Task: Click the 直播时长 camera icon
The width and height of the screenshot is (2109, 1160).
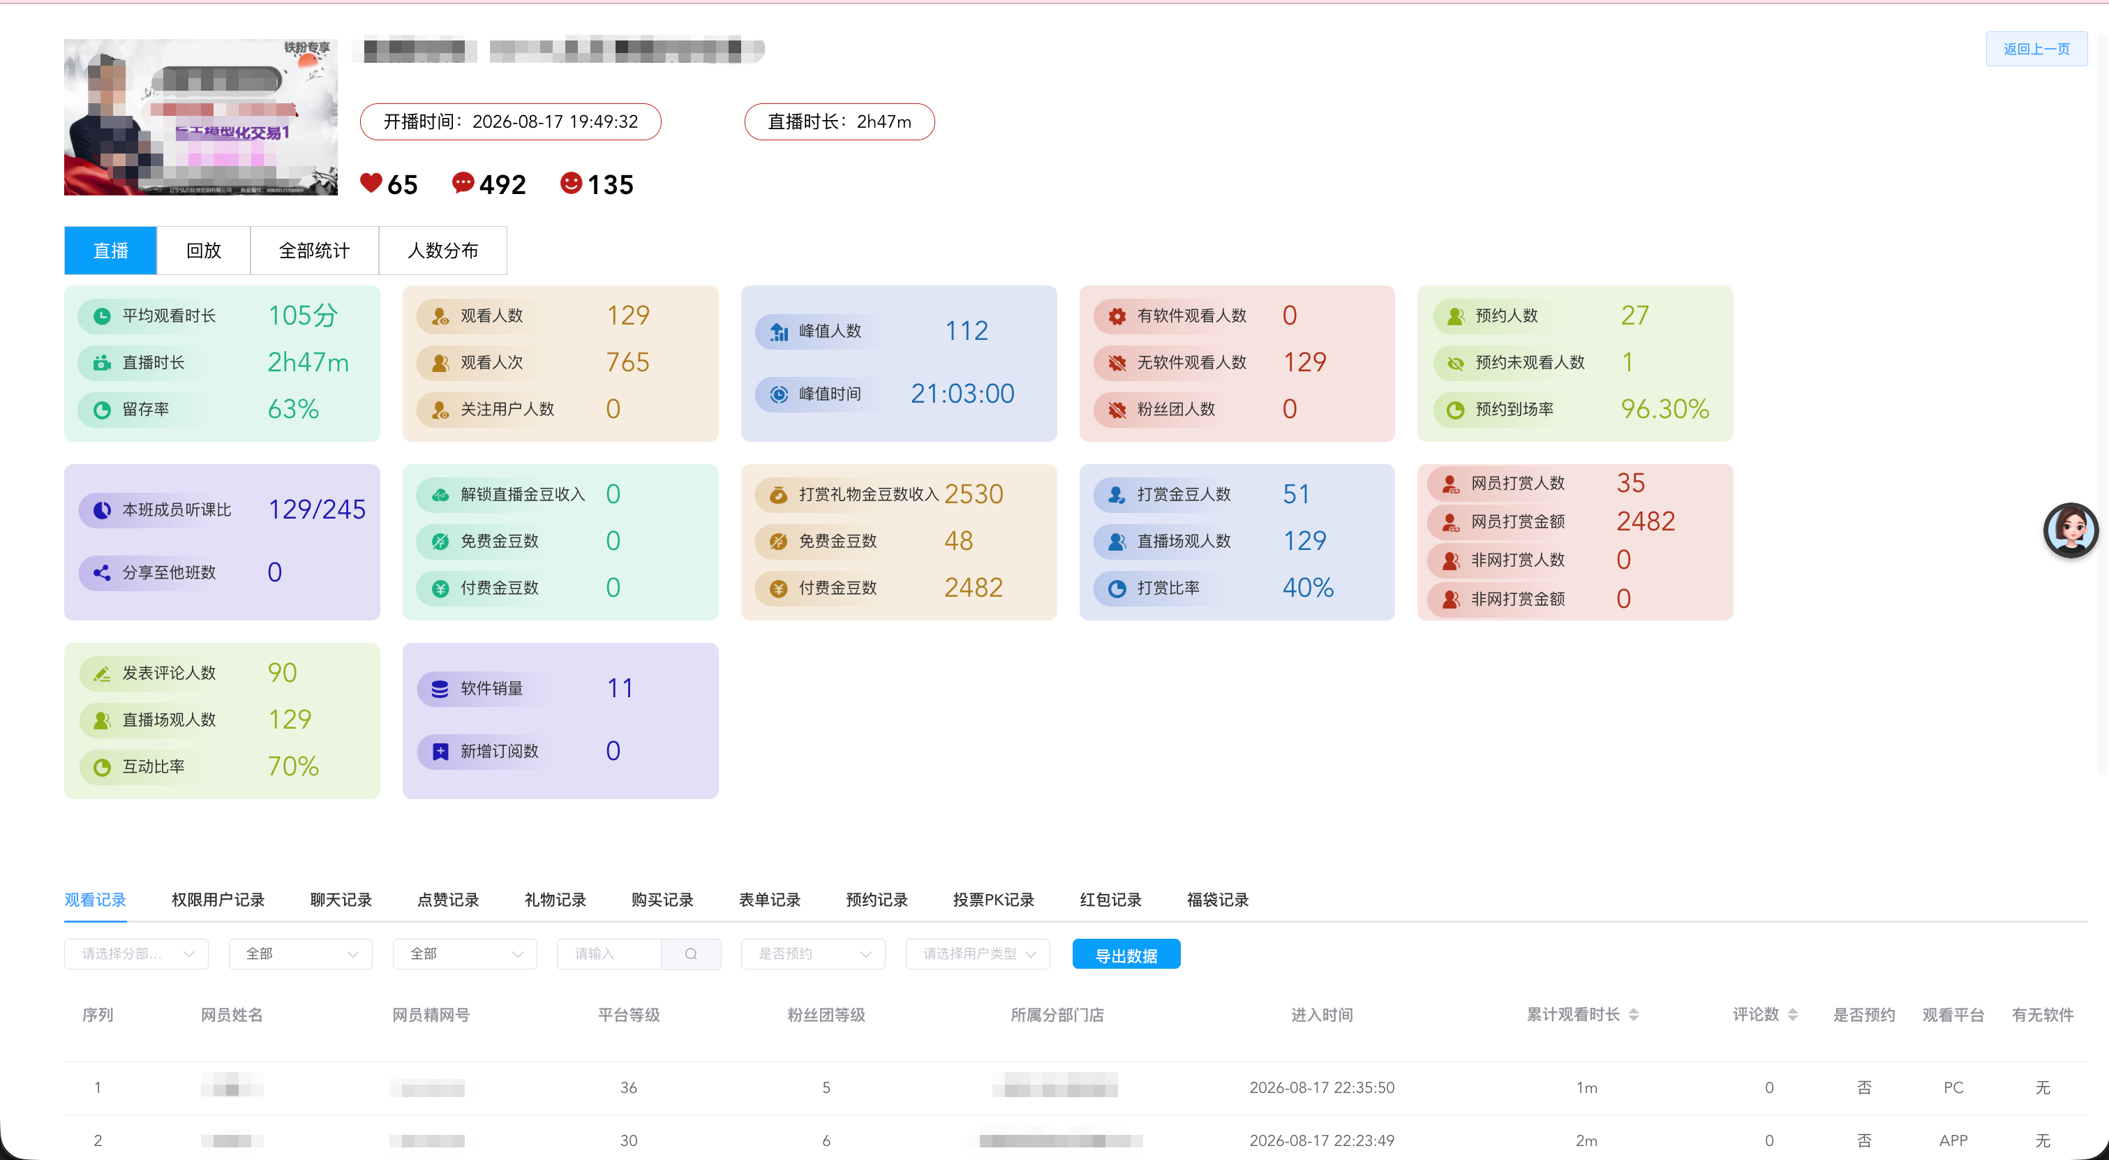Action: click(101, 363)
